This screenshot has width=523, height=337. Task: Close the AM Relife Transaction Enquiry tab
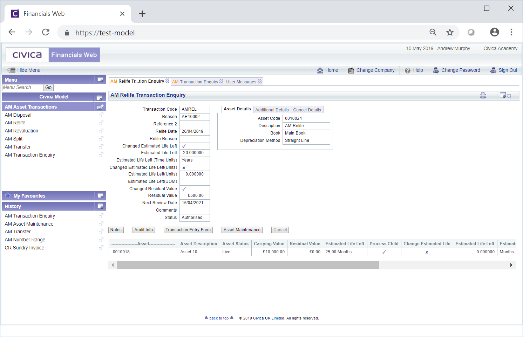[168, 81]
